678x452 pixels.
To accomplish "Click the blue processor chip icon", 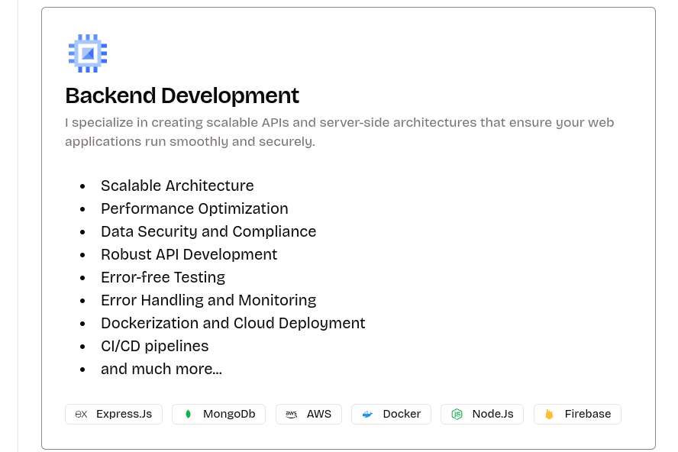I will click(x=88, y=53).
